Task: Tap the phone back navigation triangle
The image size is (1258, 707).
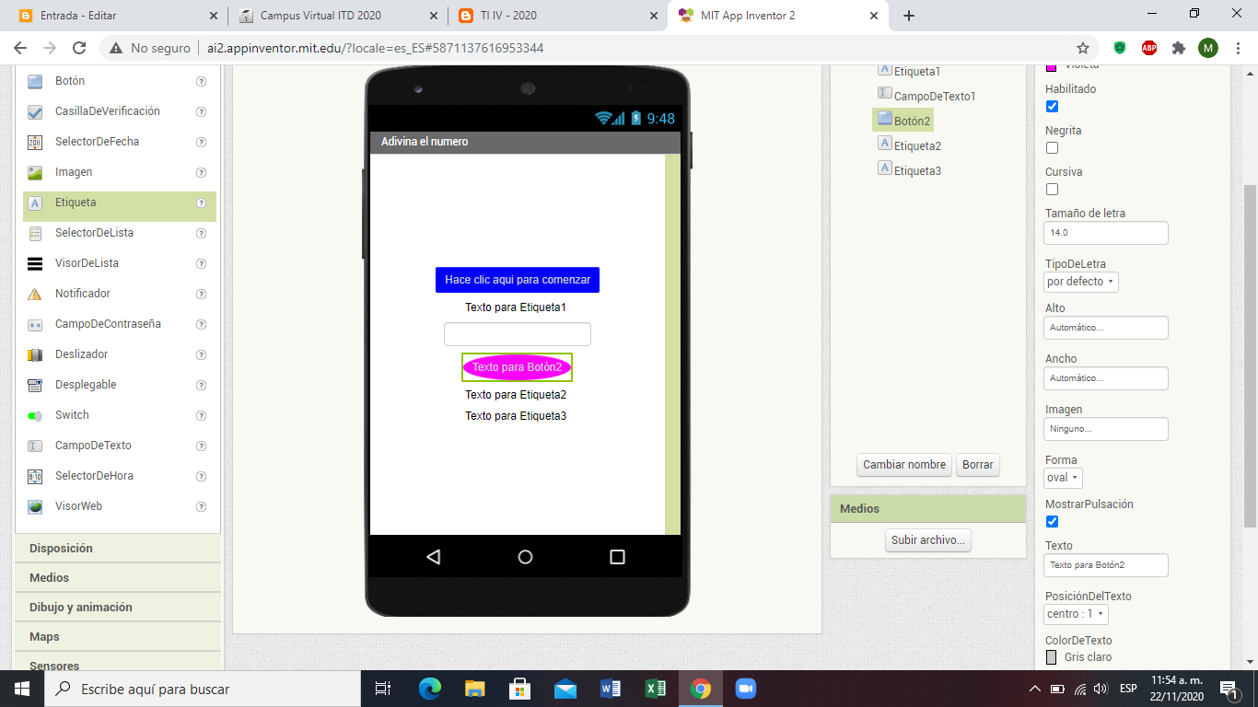Action: [x=434, y=557]
